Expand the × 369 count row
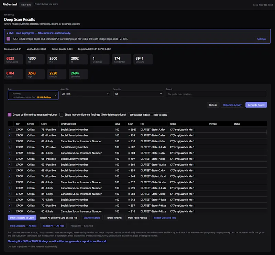Viewport: 275px width, 255px height. tap(10, 165)
